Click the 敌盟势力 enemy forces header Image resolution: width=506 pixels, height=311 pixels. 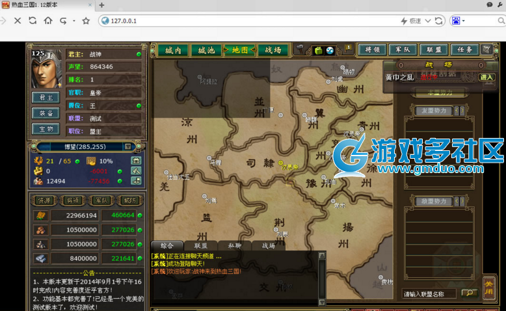click(x=433, y=201)
